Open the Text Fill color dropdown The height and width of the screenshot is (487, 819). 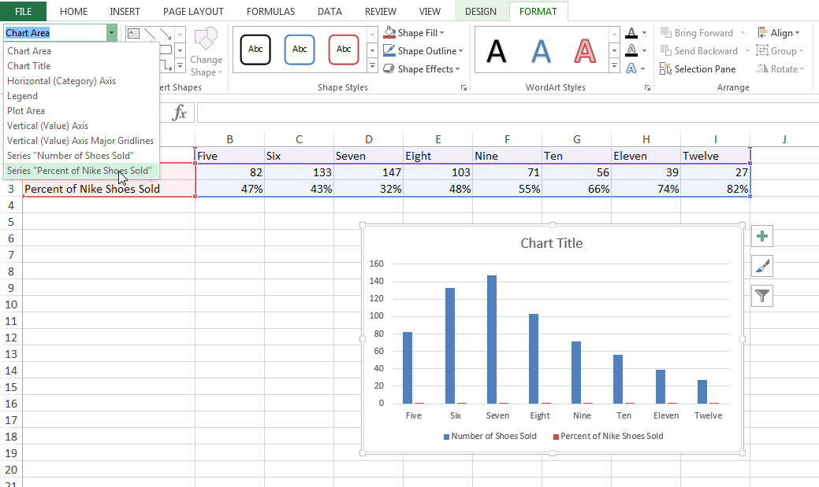coord(644,33)
